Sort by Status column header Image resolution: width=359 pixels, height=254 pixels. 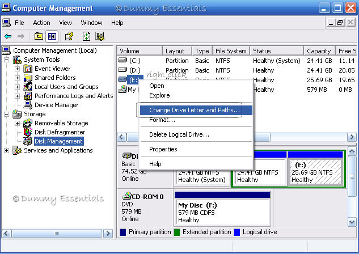pyautogui.click(x=277, y=51)
